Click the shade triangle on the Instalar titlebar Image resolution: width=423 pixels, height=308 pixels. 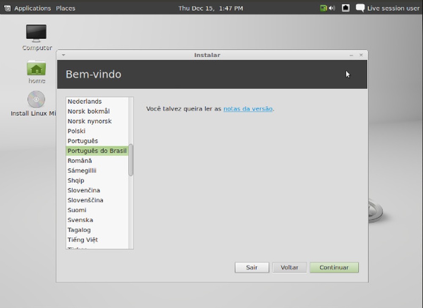(x=63, y=55)
